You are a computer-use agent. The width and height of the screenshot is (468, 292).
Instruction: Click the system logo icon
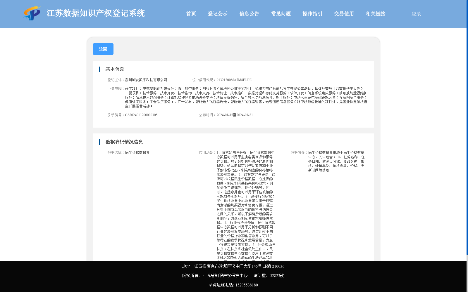tap(32, 13)
